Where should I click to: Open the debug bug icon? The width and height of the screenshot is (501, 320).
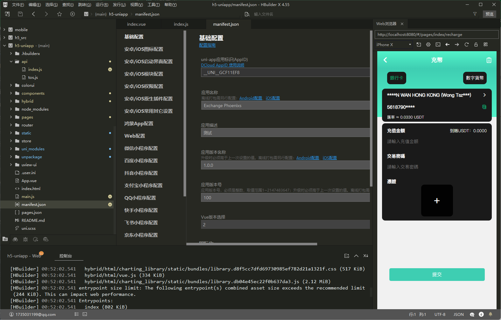click(x=25, y=239)
